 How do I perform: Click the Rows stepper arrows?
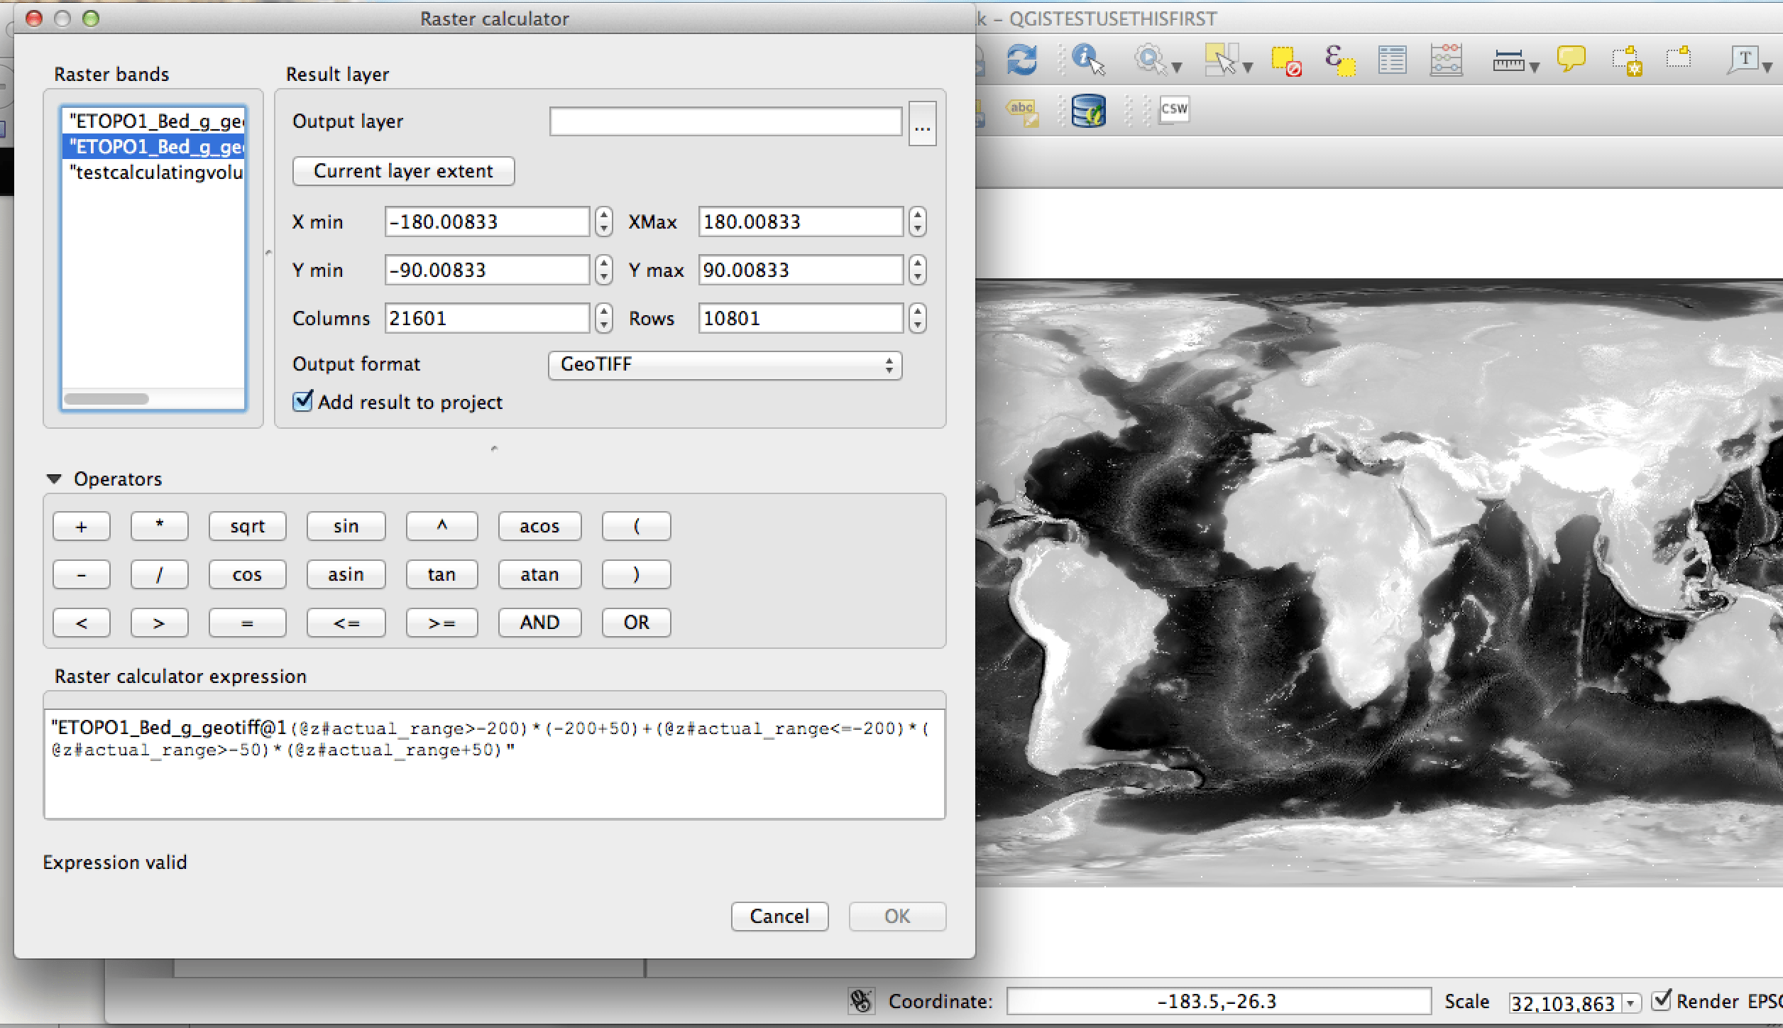918,318
